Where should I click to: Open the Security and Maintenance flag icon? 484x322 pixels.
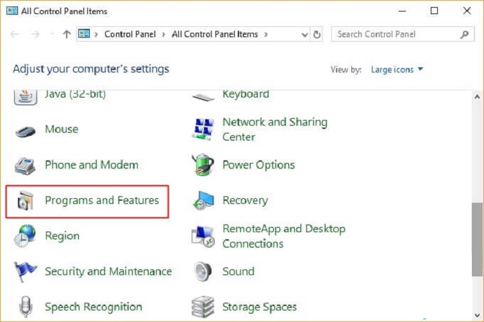pos(26,271)
